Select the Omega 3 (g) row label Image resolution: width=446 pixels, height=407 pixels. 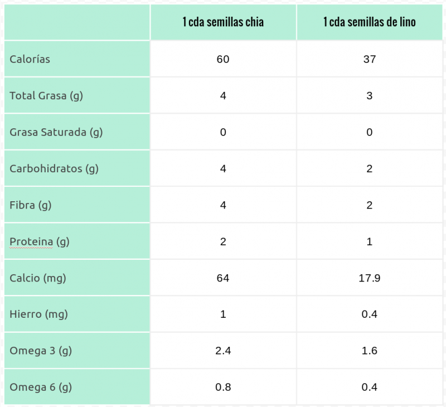pyautogui.click(x=41, y=351)
